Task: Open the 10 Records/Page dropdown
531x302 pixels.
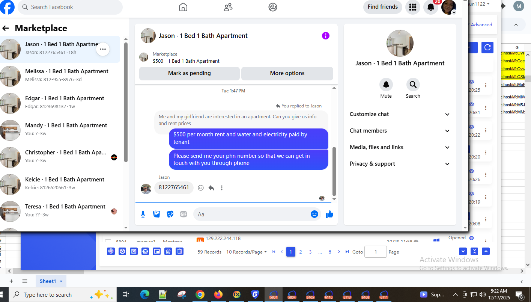Action: point(246,252)
